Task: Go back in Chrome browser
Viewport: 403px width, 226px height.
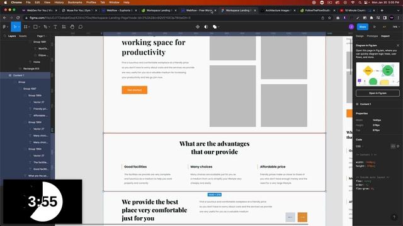Action: (x=4, y=18)
